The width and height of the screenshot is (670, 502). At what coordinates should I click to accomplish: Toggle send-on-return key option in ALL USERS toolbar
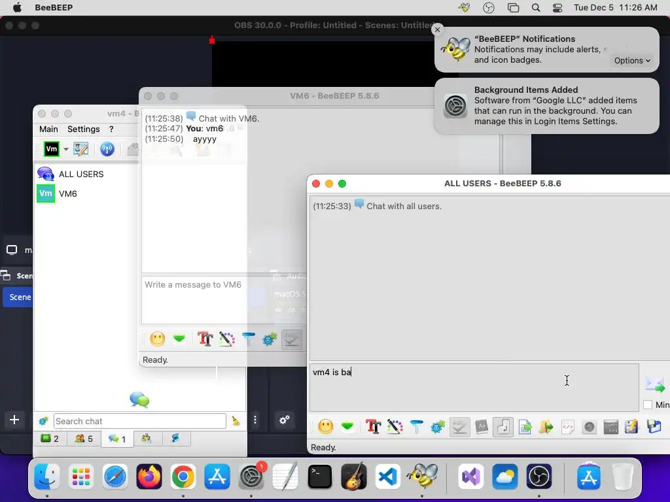pyautogui.click(x=503, y=426)
